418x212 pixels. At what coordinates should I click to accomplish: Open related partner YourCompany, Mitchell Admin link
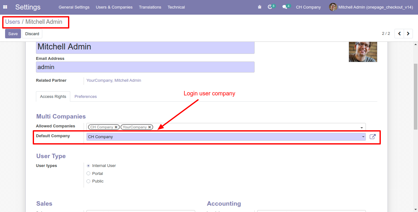(x=114, y=80)
